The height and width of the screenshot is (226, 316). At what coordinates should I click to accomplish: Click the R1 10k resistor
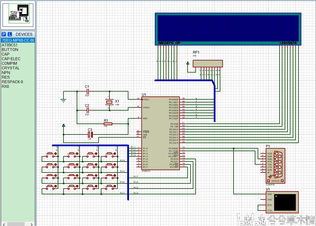point(108,124)
